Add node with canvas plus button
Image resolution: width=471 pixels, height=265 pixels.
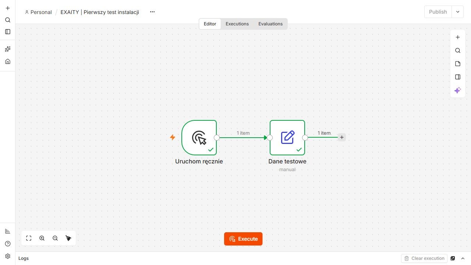(x=458, y=37)
